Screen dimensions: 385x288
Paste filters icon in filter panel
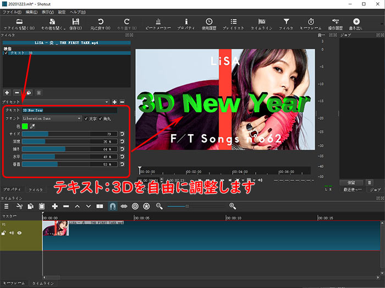(x=39, y=92)
